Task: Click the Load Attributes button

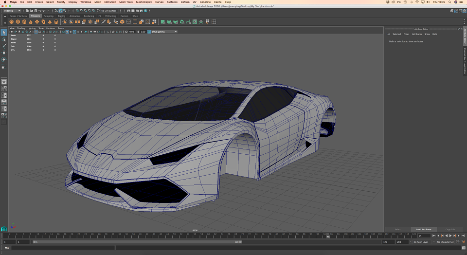Action: click(x=424, y=229)
